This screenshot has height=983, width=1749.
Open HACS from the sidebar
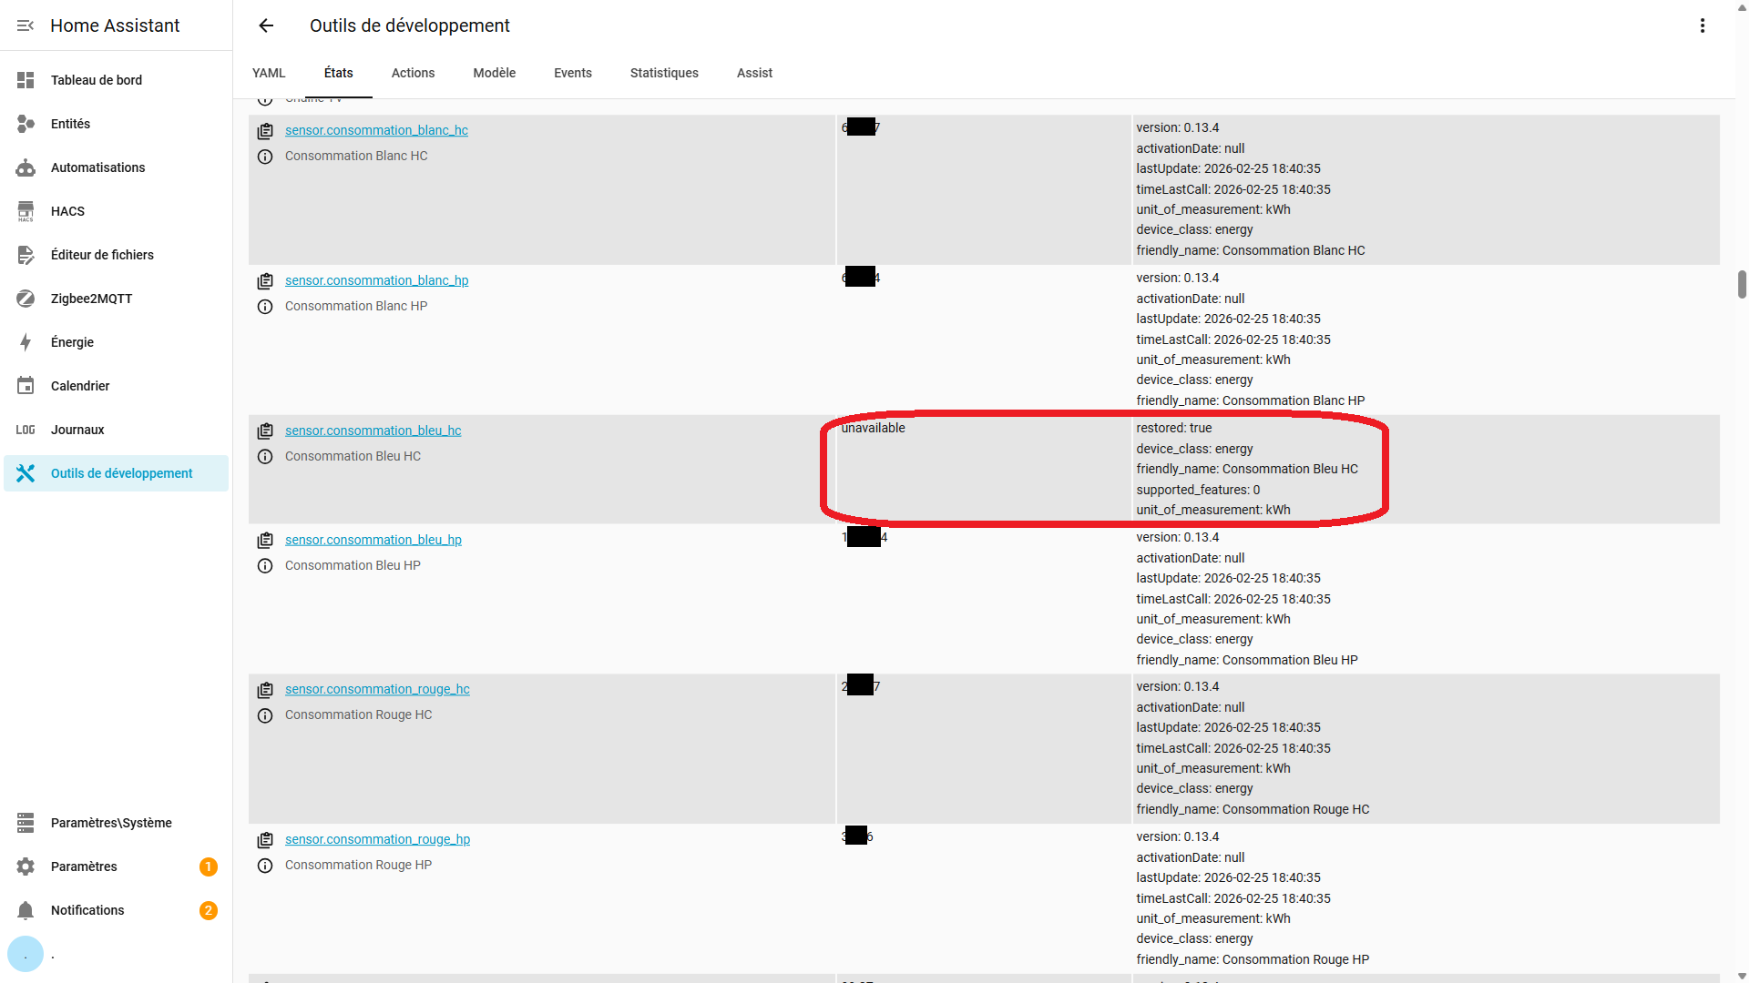67,211
